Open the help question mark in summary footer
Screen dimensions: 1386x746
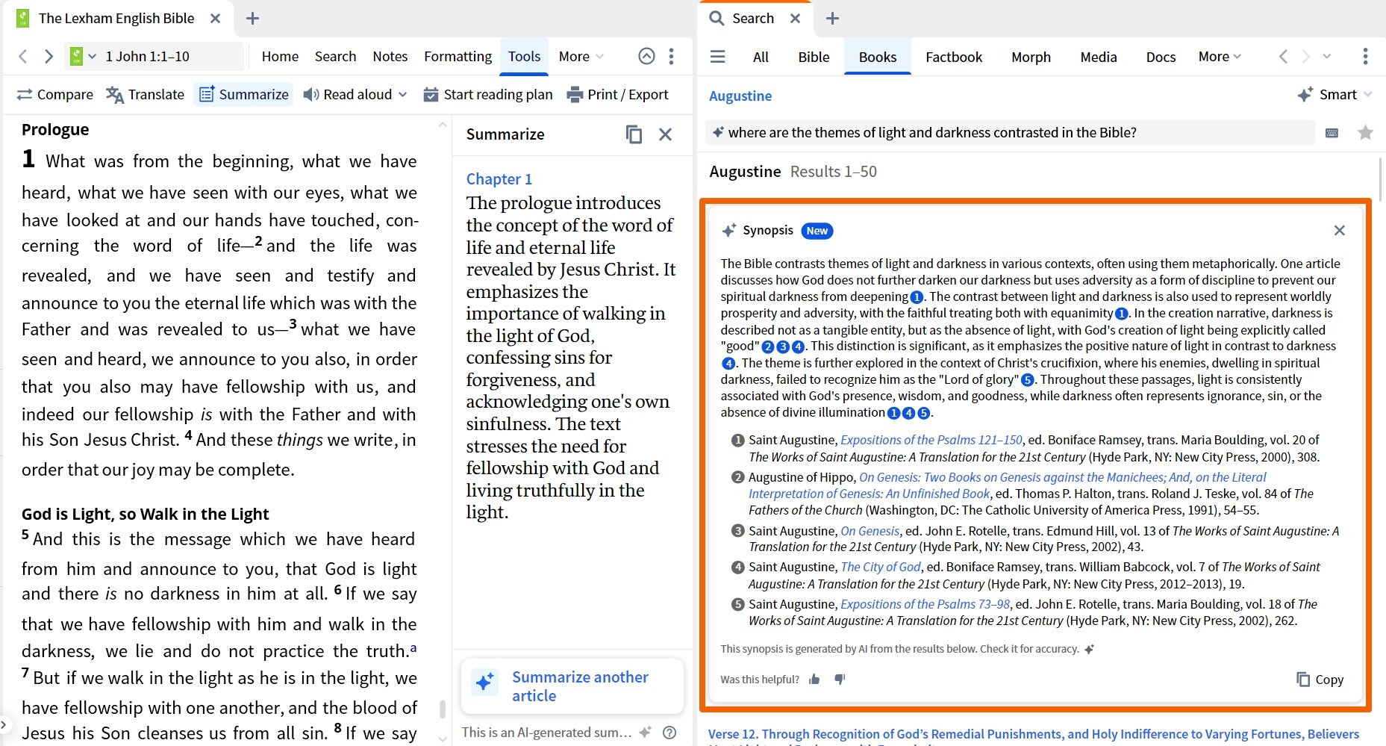click(x=669, y=732)
